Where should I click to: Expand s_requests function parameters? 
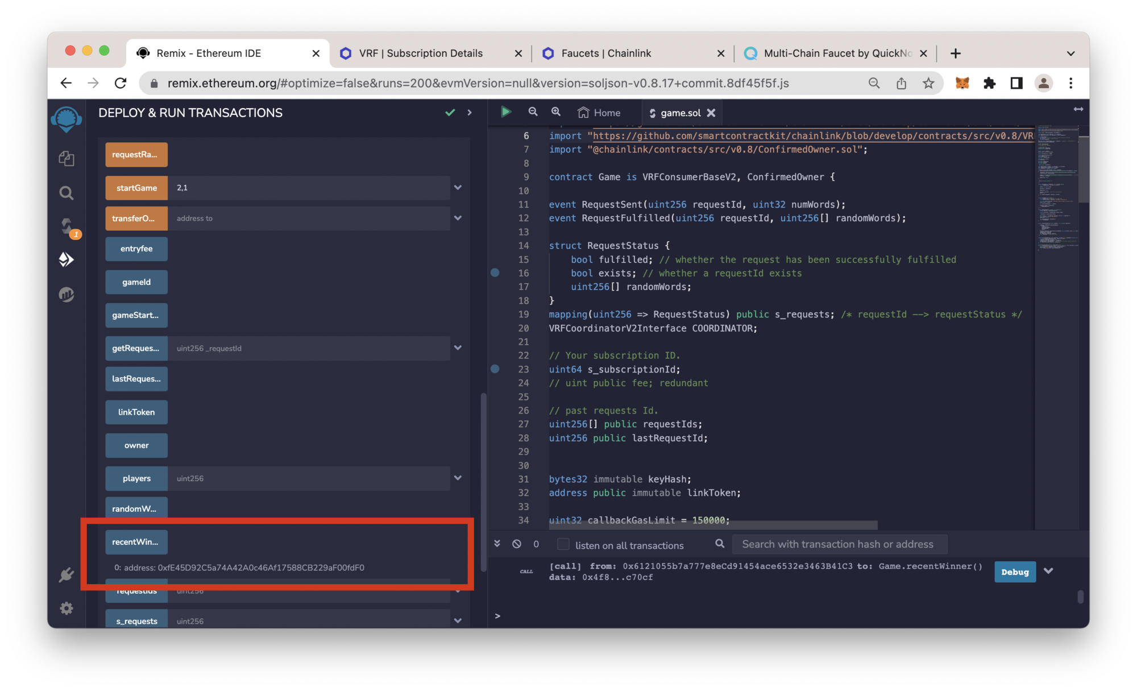[458, 620]
